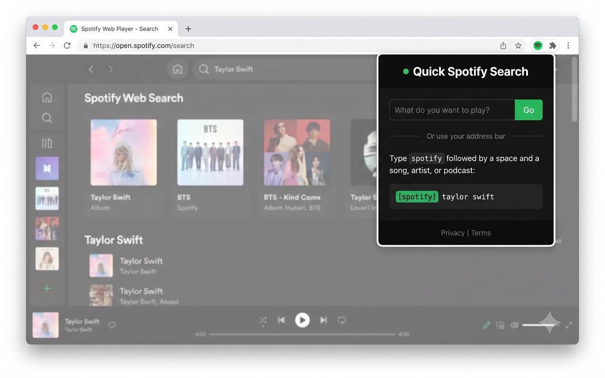This screenshot has height=378, width=605.
Task: Toggle shuffle in the player controls
Action: (263, 320)
